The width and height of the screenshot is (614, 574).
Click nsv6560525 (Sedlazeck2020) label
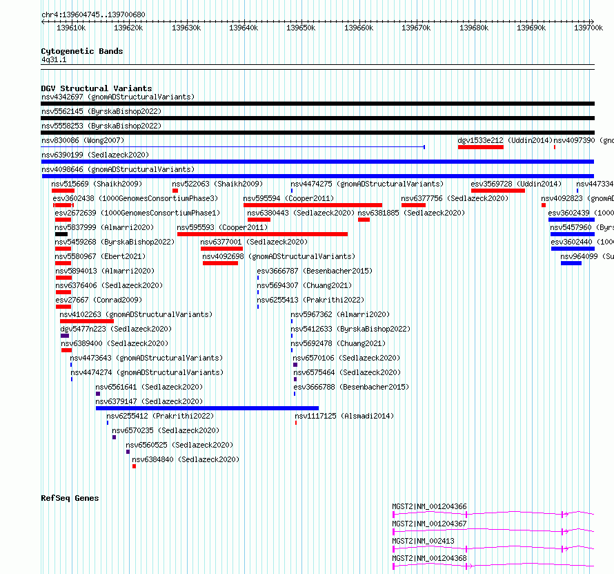(179, 445)
